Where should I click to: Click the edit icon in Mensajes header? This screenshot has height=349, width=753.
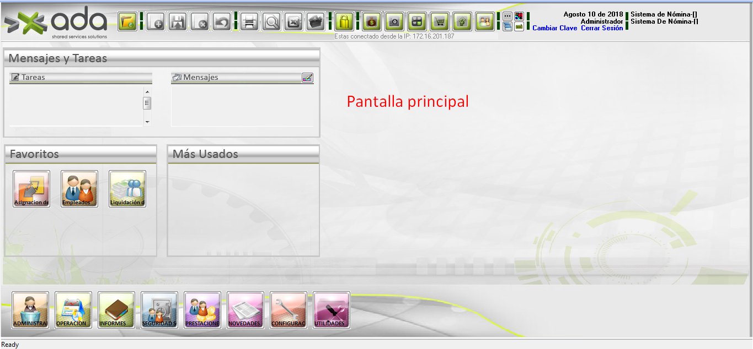click(307, 78)
